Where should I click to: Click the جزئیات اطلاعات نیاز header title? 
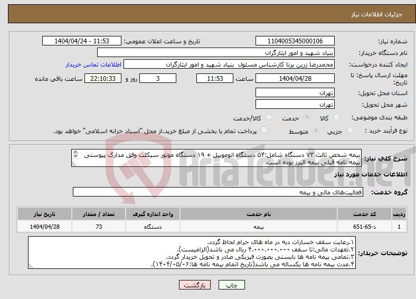pos(377,14)
